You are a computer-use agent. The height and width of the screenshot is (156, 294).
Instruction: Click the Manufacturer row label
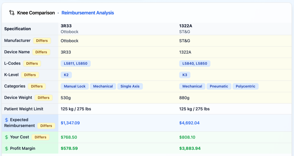tap(17, 41)
